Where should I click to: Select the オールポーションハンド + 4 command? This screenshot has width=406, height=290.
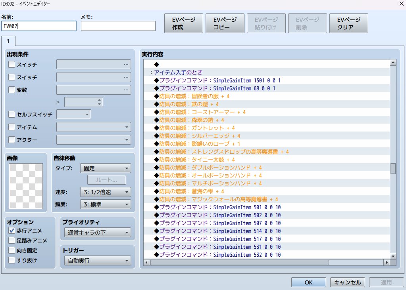pyautogui.click(x=266, y=176)
